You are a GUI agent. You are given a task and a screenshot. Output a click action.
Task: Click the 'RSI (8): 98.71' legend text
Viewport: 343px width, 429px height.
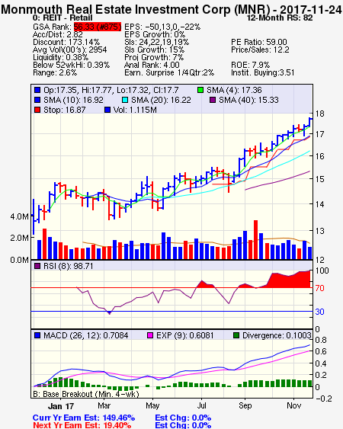tap(69, 266)
